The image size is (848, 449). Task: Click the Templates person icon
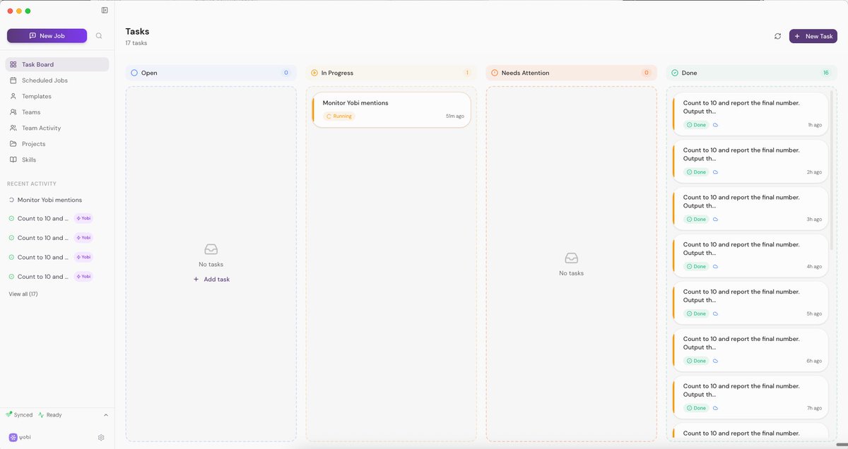pyautogui.click(x=13, y=96)
